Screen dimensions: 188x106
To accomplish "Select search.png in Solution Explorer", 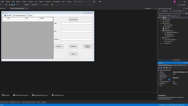I will pos(169,25).
